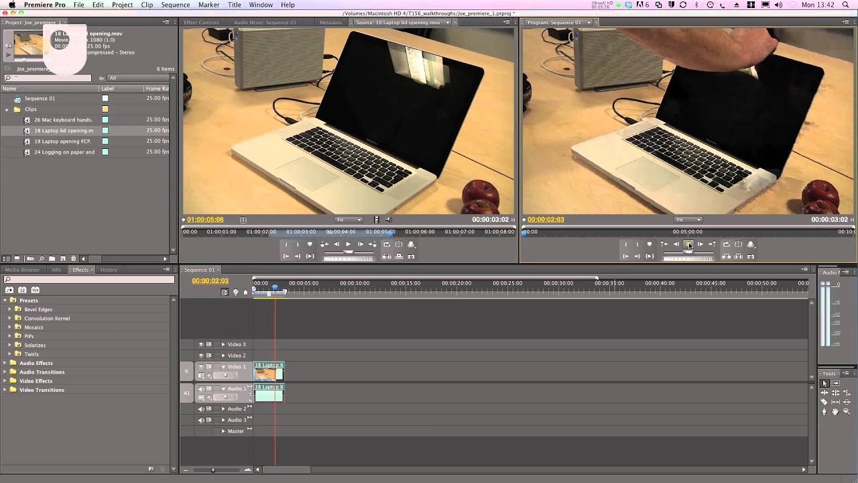Viewport: 858px width, 483px height.
Task: Toggle Video 3 track visibility eye
Action: [200, 344]
